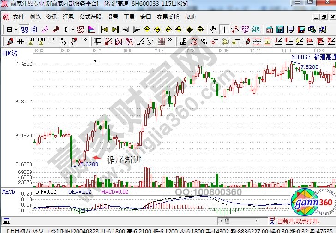Select the hand pan tool
The height and width of the screenshot is (233, 336).
[x=213, y=30]
